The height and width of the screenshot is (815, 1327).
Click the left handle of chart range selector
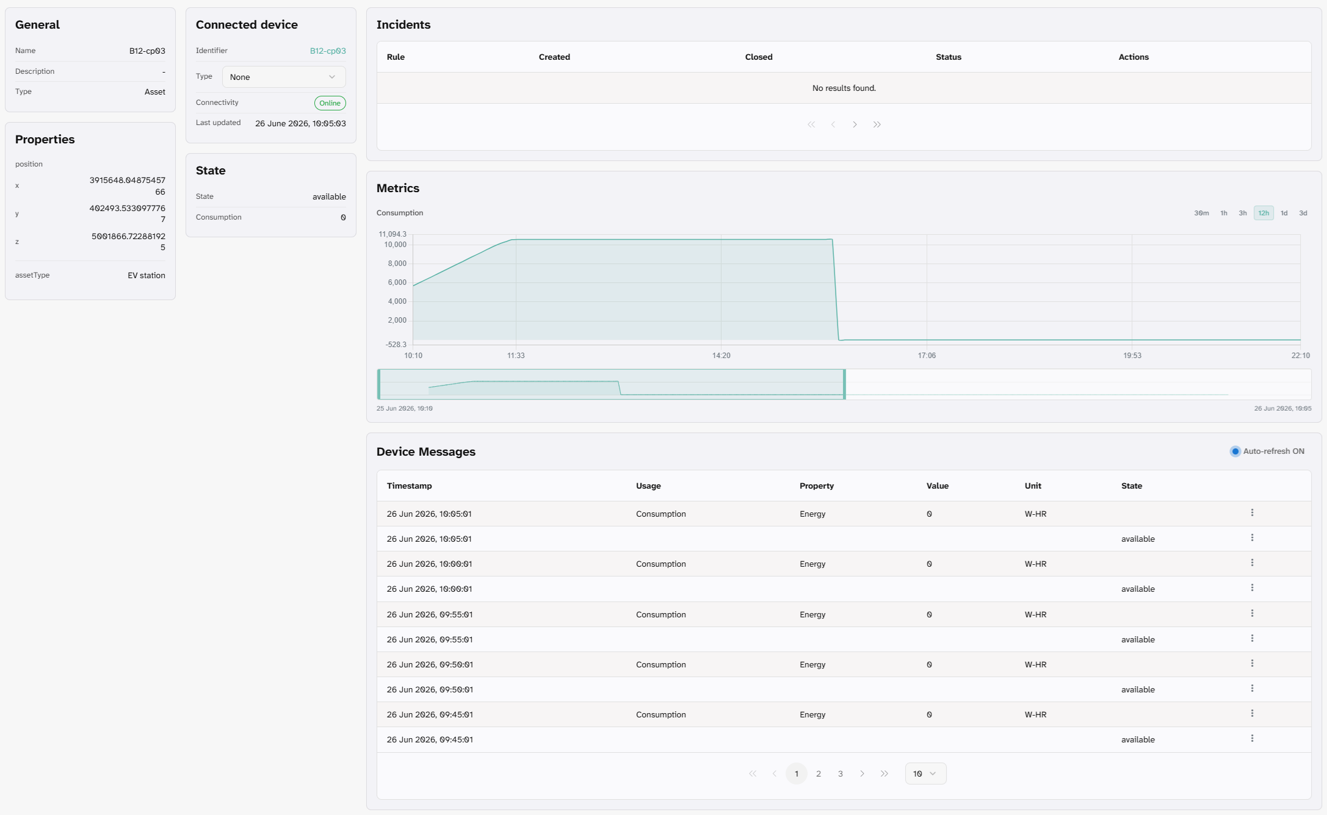(379, 384)
